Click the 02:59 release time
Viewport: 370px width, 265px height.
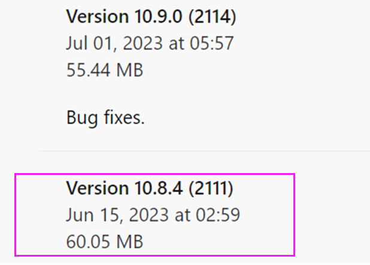point(218,215)
